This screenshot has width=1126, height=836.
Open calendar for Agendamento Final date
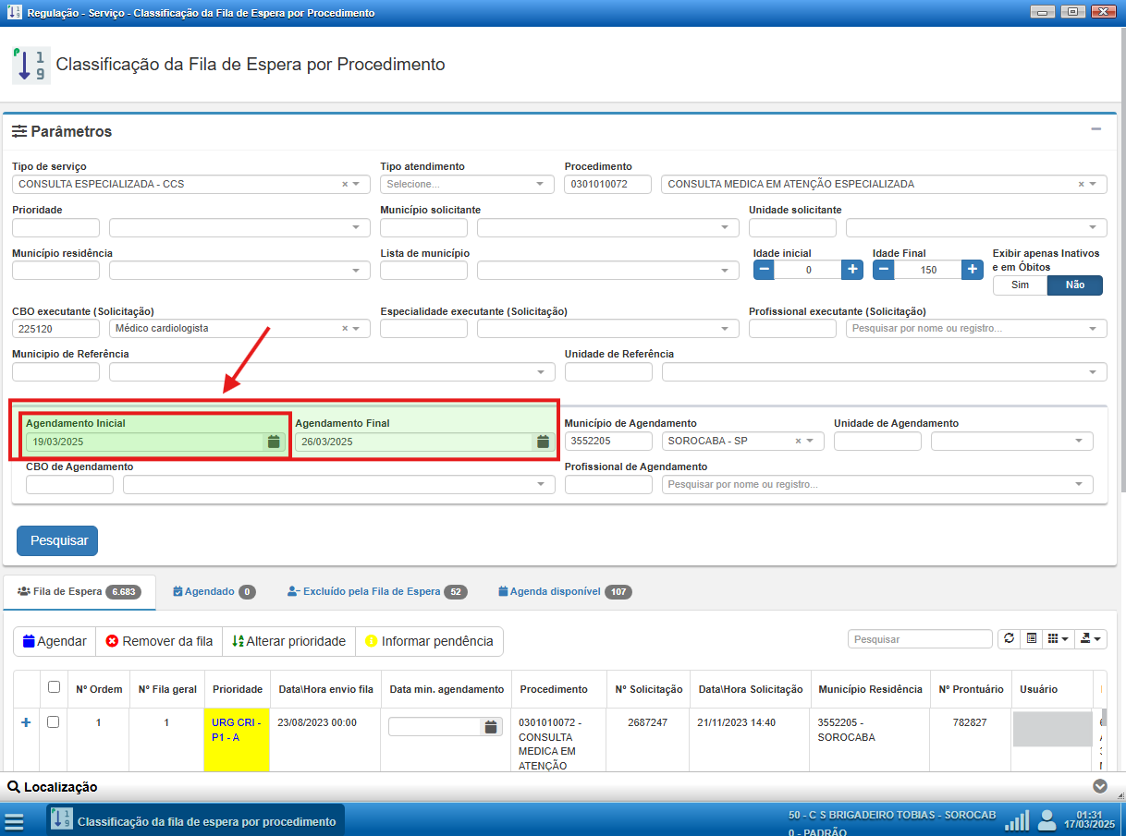point(543,442)
